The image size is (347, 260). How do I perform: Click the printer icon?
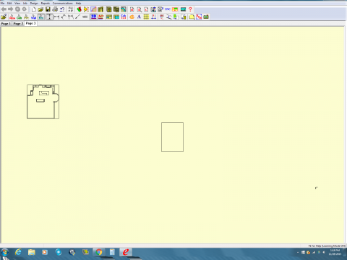(x=55, y=9)
